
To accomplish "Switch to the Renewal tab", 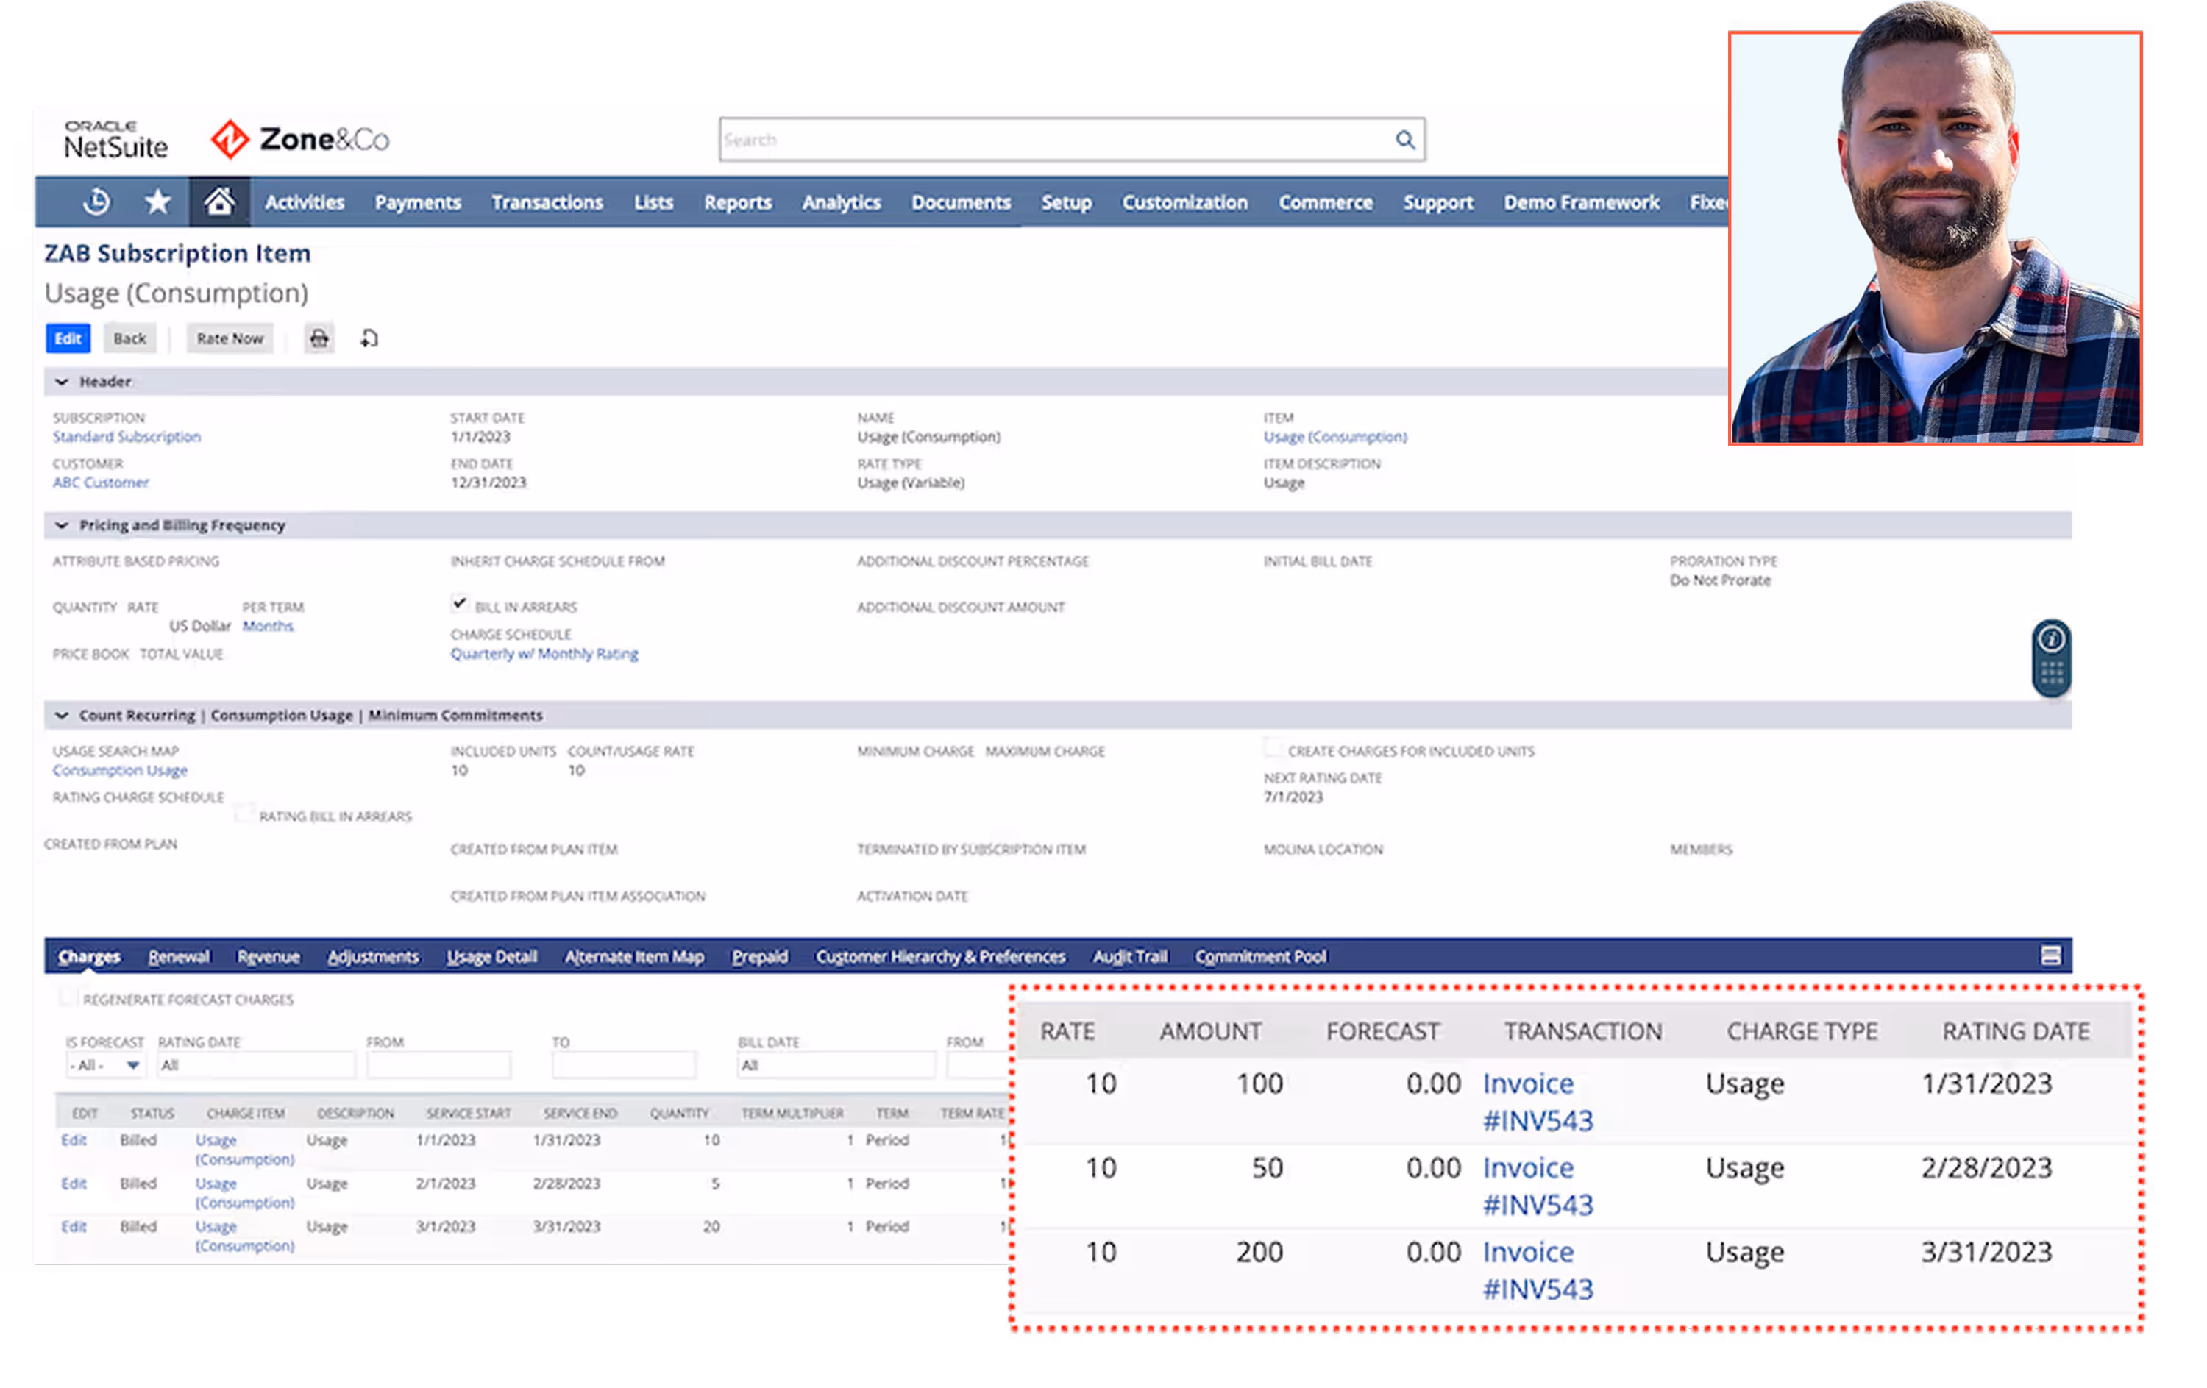I will (178, 955).
